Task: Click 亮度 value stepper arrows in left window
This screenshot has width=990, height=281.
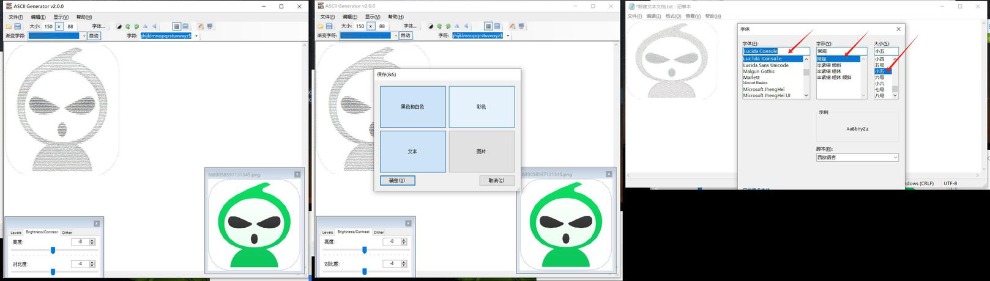Action: coord(92,242)
